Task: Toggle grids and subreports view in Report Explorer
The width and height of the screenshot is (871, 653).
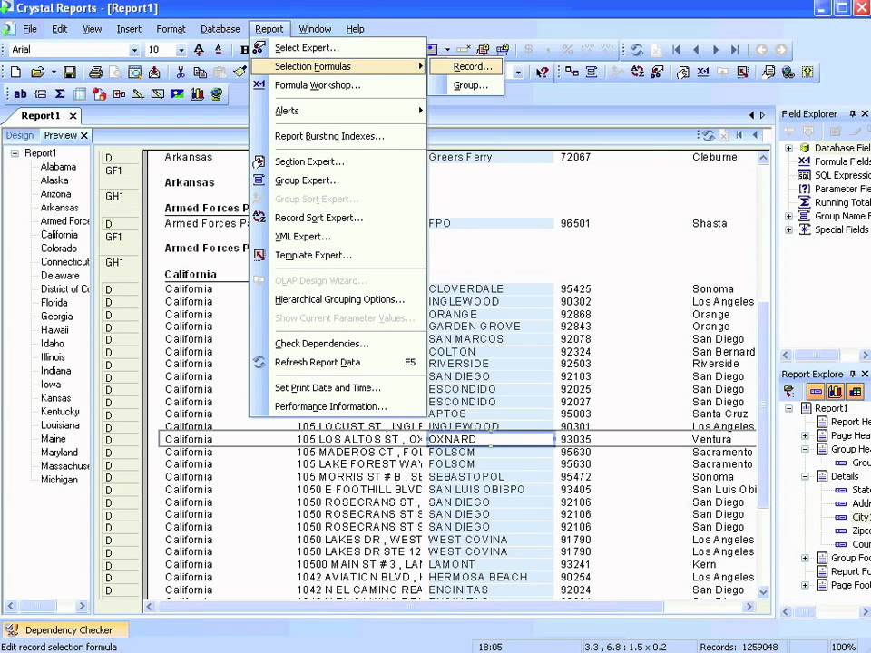Action: pyautogui.click(x=856, y=392)
